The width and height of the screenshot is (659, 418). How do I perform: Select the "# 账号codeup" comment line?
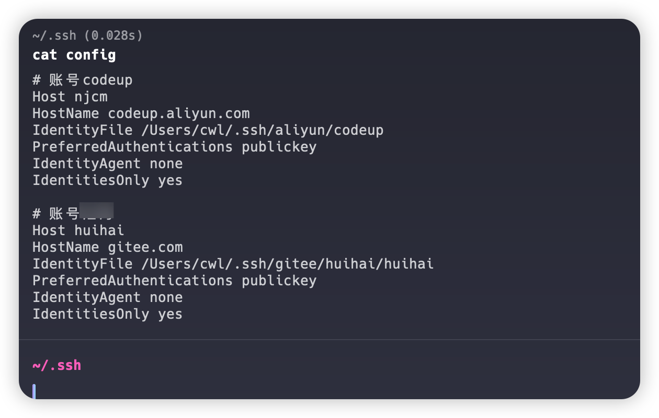pyautogui.click(x=83, y=80)
